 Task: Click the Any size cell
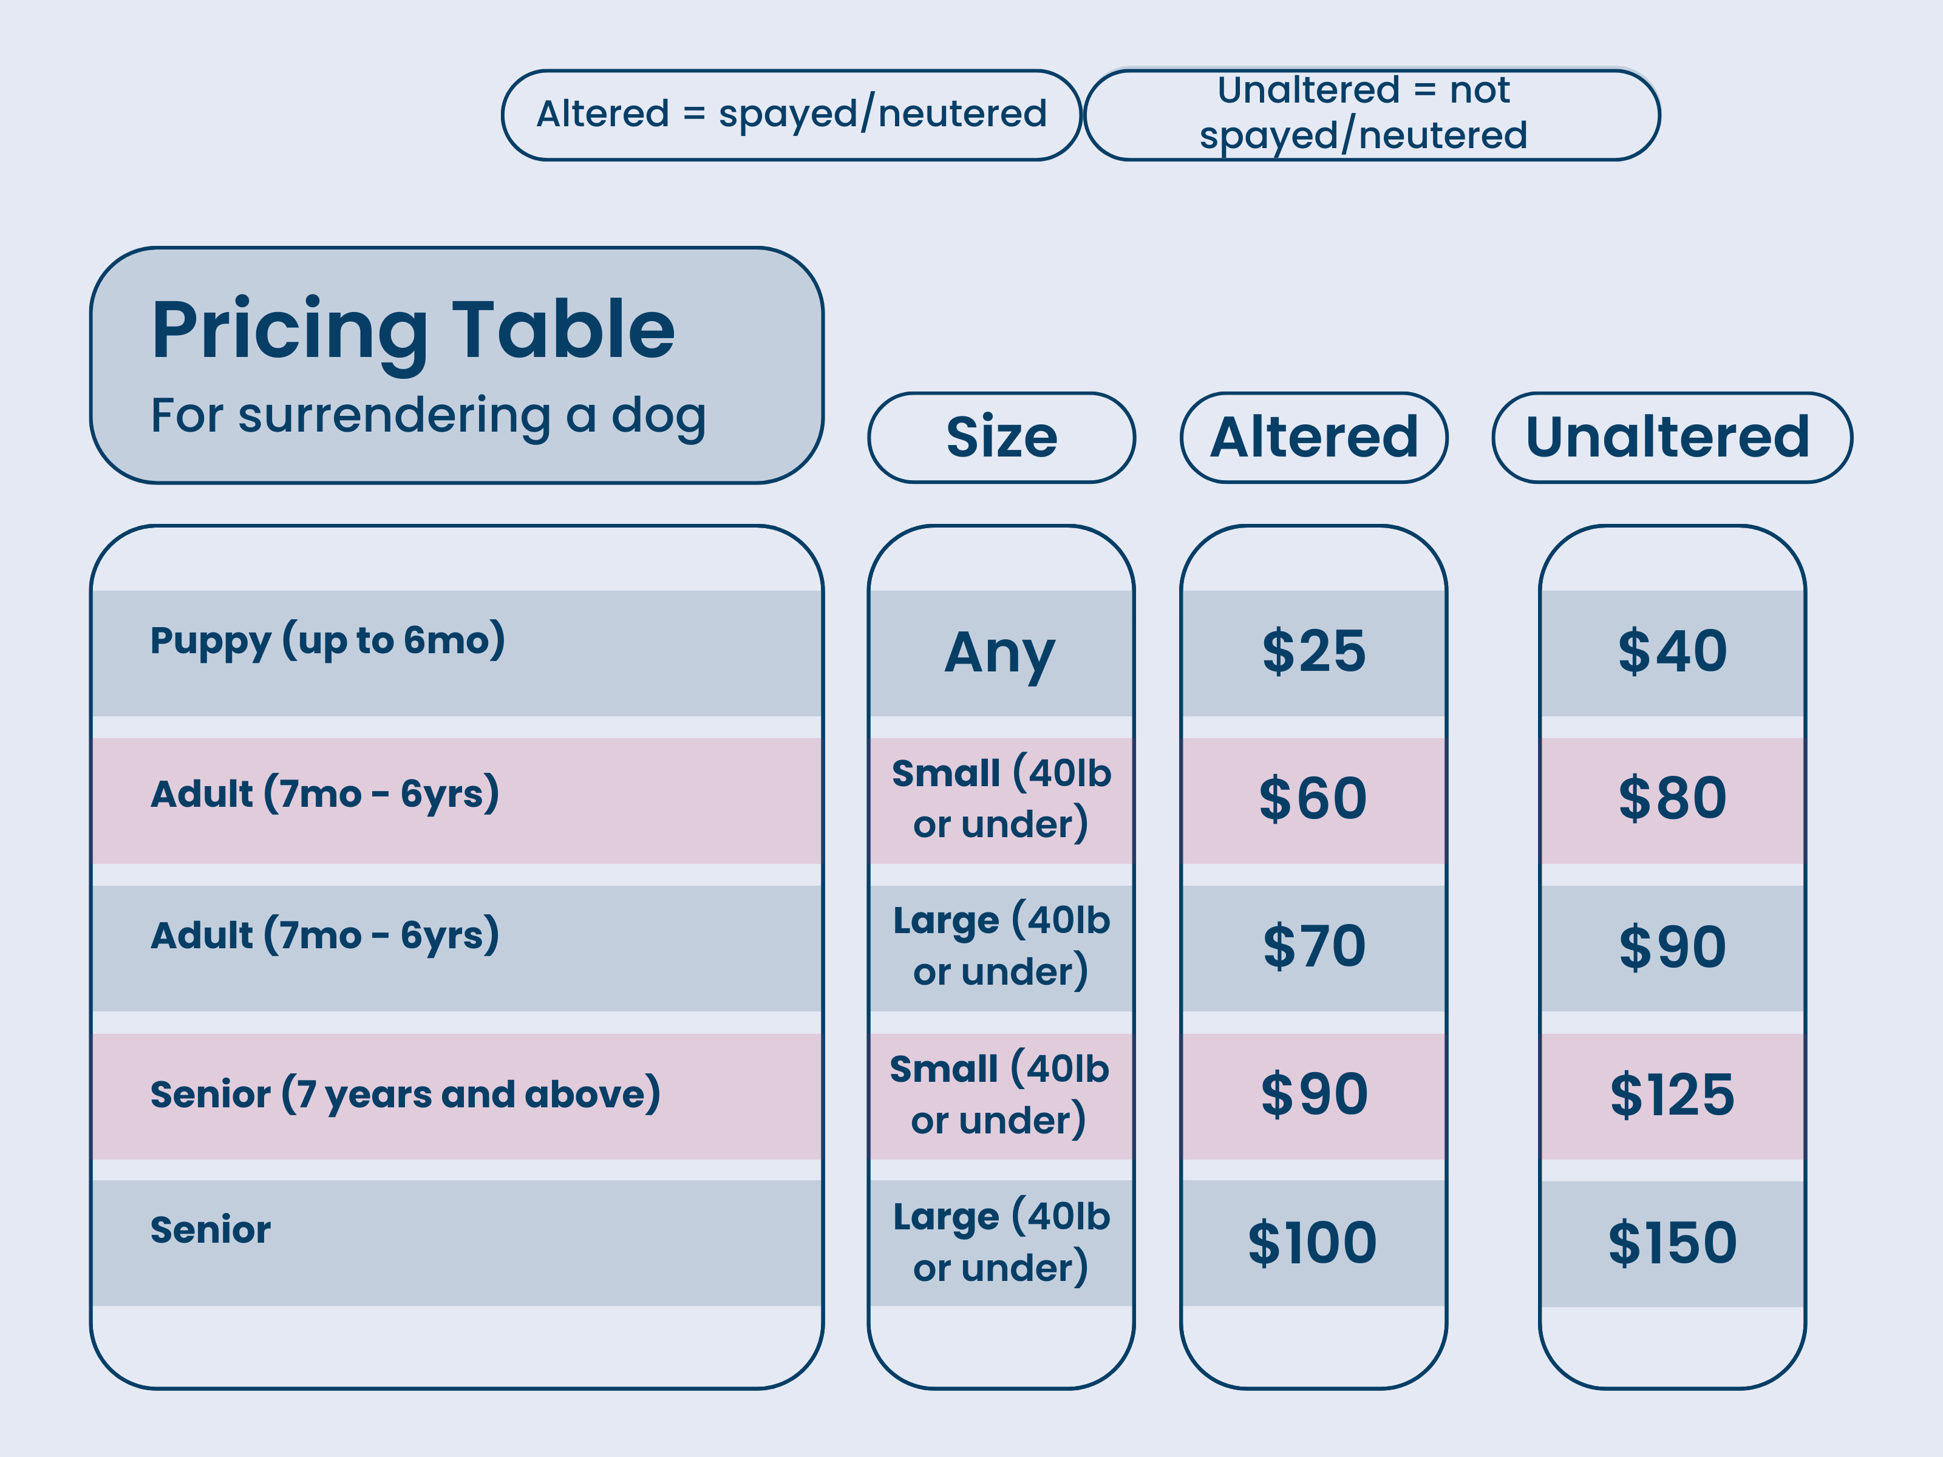[1001, 653]
